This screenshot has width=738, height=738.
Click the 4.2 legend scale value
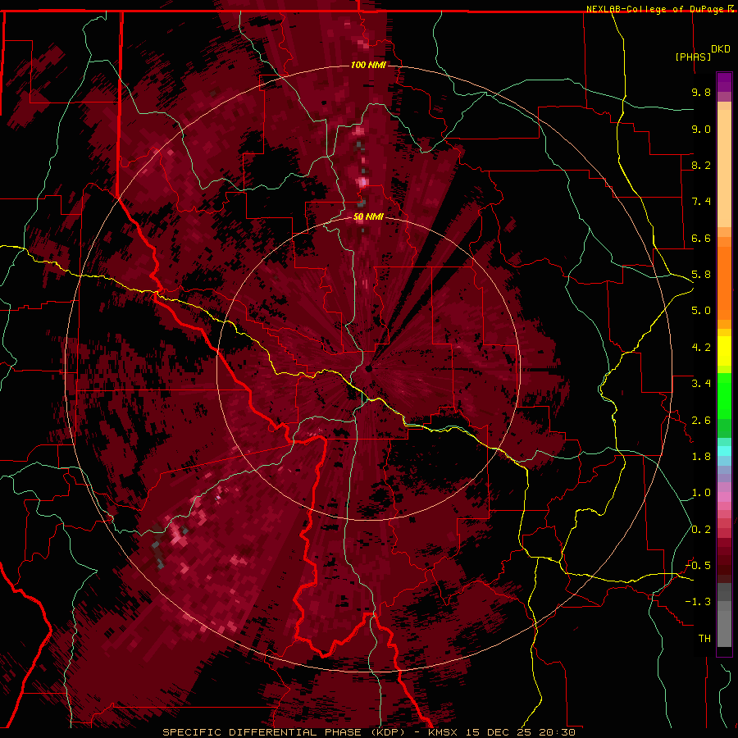click(701, 348)
